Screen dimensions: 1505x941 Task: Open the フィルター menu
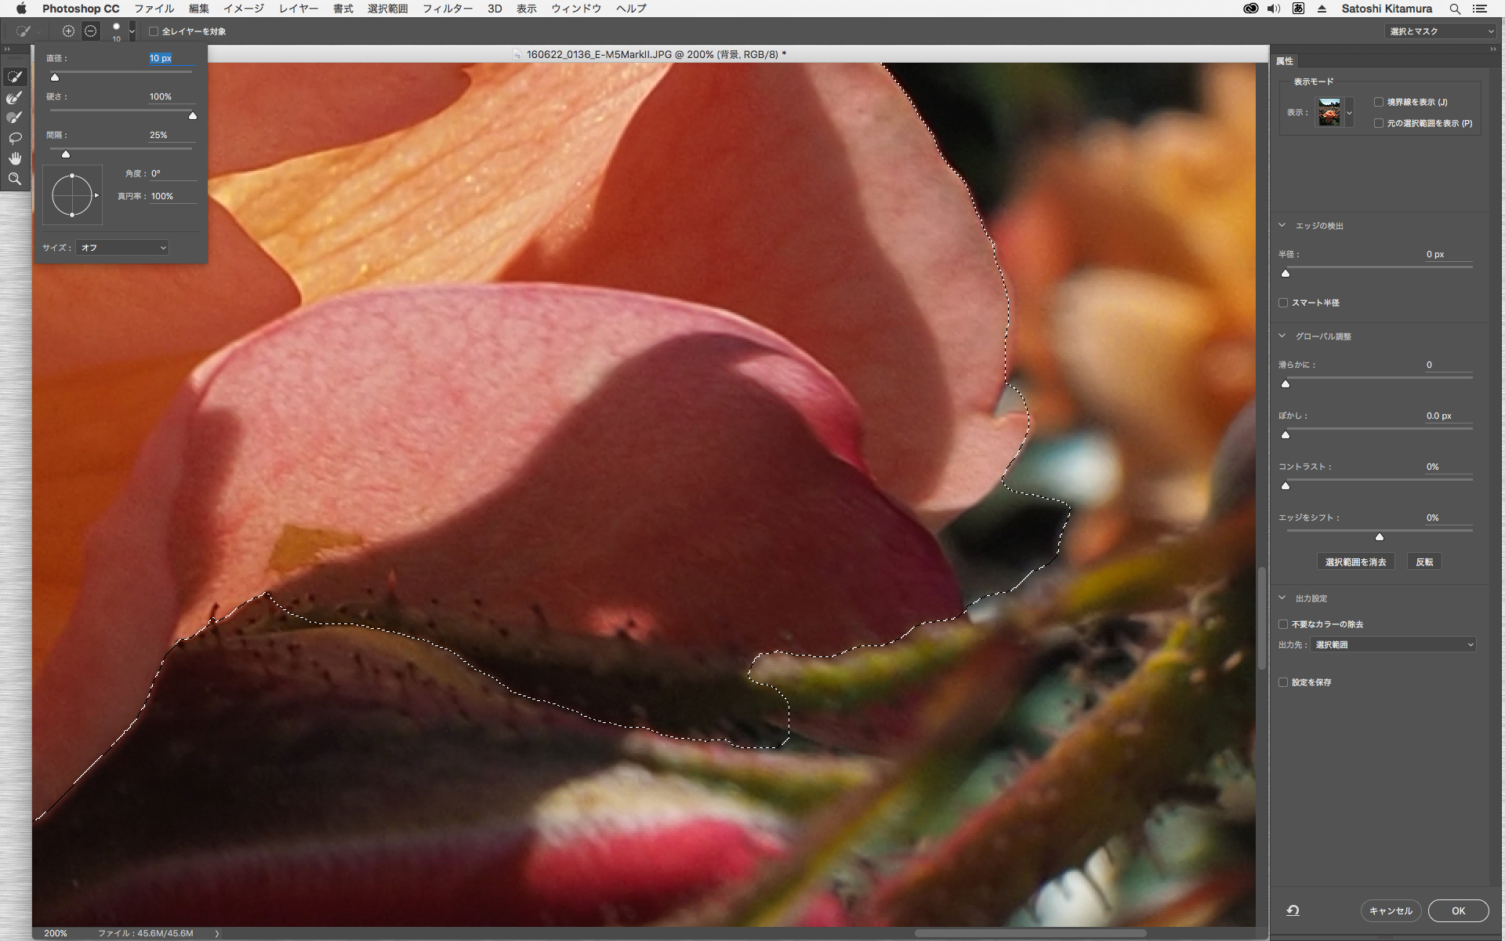447,9
